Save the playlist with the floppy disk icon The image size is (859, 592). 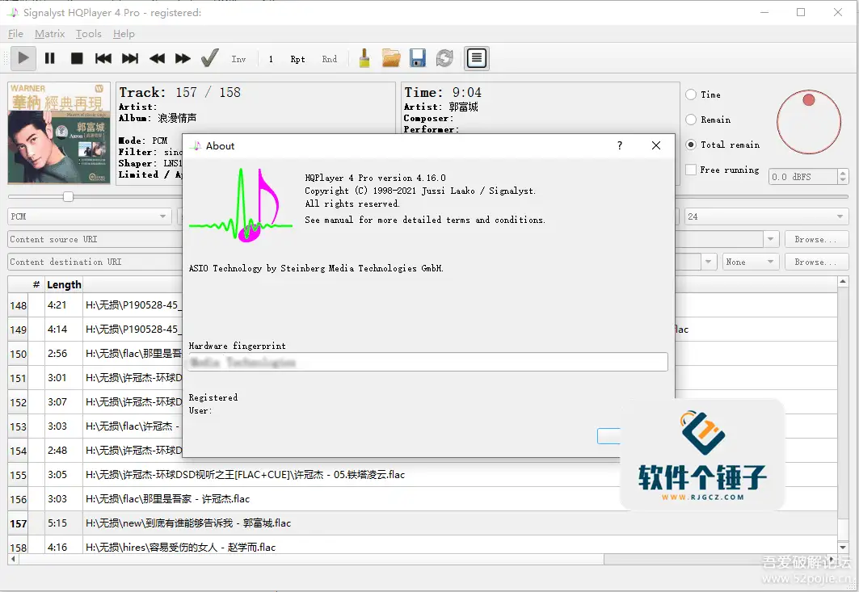pyautogui.click(x=418, y=58)
